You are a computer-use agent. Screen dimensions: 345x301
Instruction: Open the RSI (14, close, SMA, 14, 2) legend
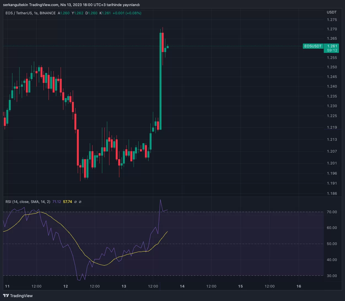[x=28, y=202]
